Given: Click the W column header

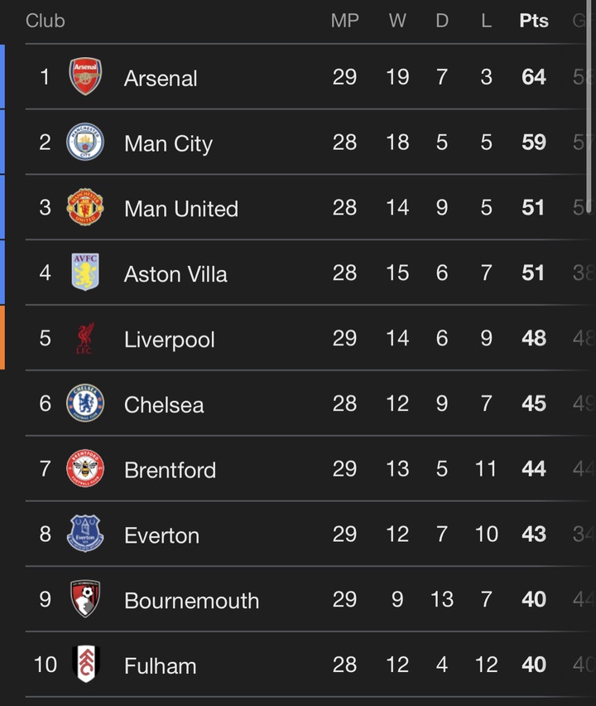Looking at the screenshot, I should [x=397, y=21].
